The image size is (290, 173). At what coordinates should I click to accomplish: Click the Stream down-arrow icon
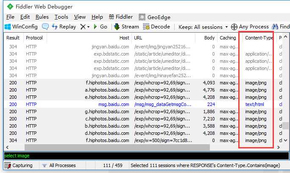point(117,27)
